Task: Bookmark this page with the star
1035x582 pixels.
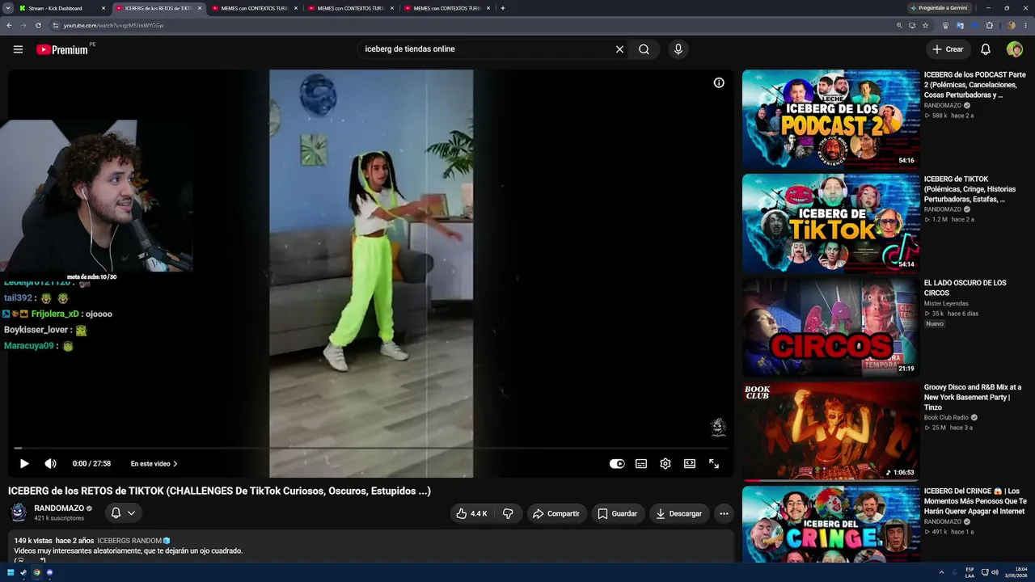Action: (x=925, y=25)
